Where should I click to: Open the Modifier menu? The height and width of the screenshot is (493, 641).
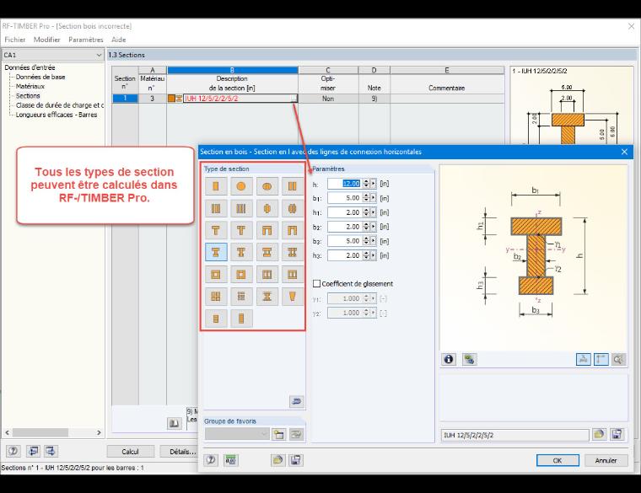click(47, 40)
